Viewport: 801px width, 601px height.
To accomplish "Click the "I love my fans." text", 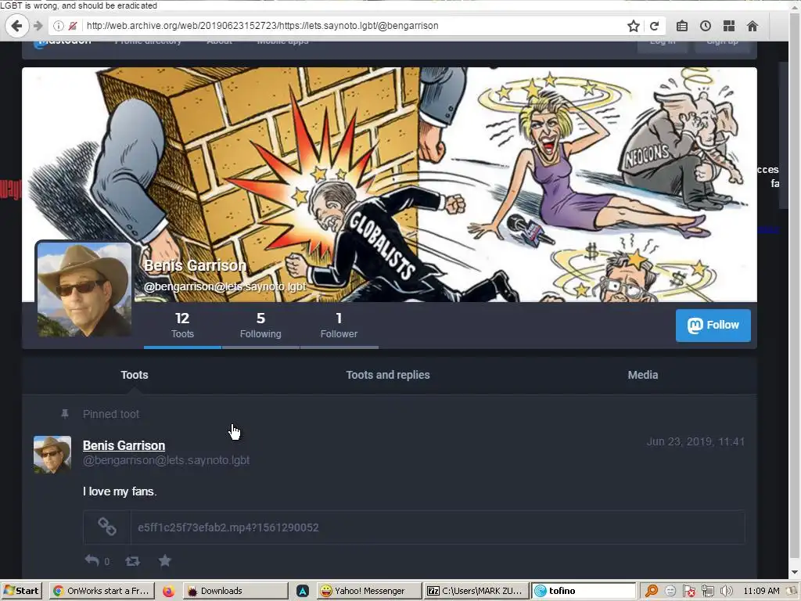I will pos(120,491).
